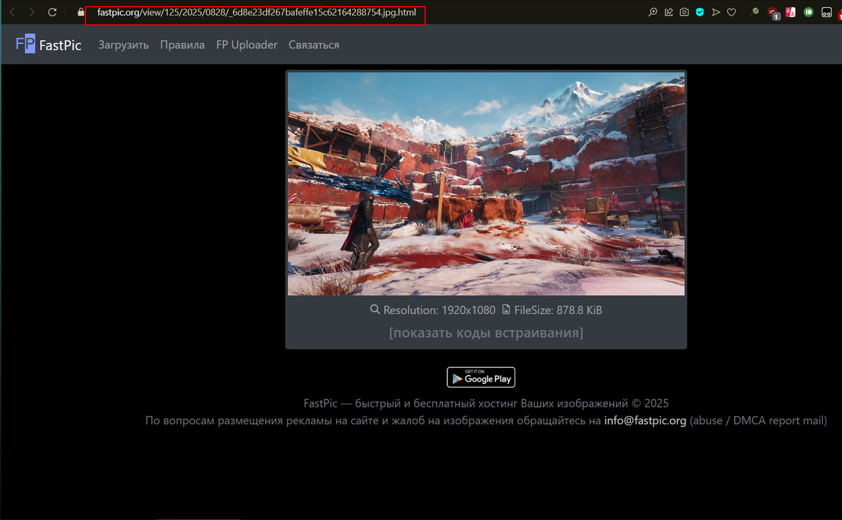Click the snowy canyon game screenshot image
Viewport: 842px width, 520px height.
click(486, 183)
